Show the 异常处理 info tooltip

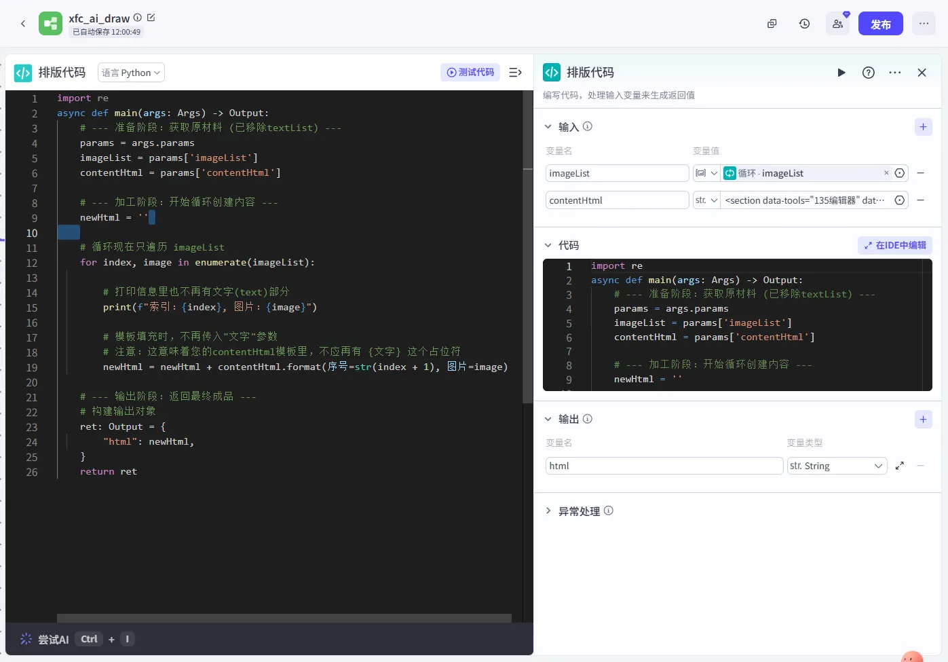point(609,511)
